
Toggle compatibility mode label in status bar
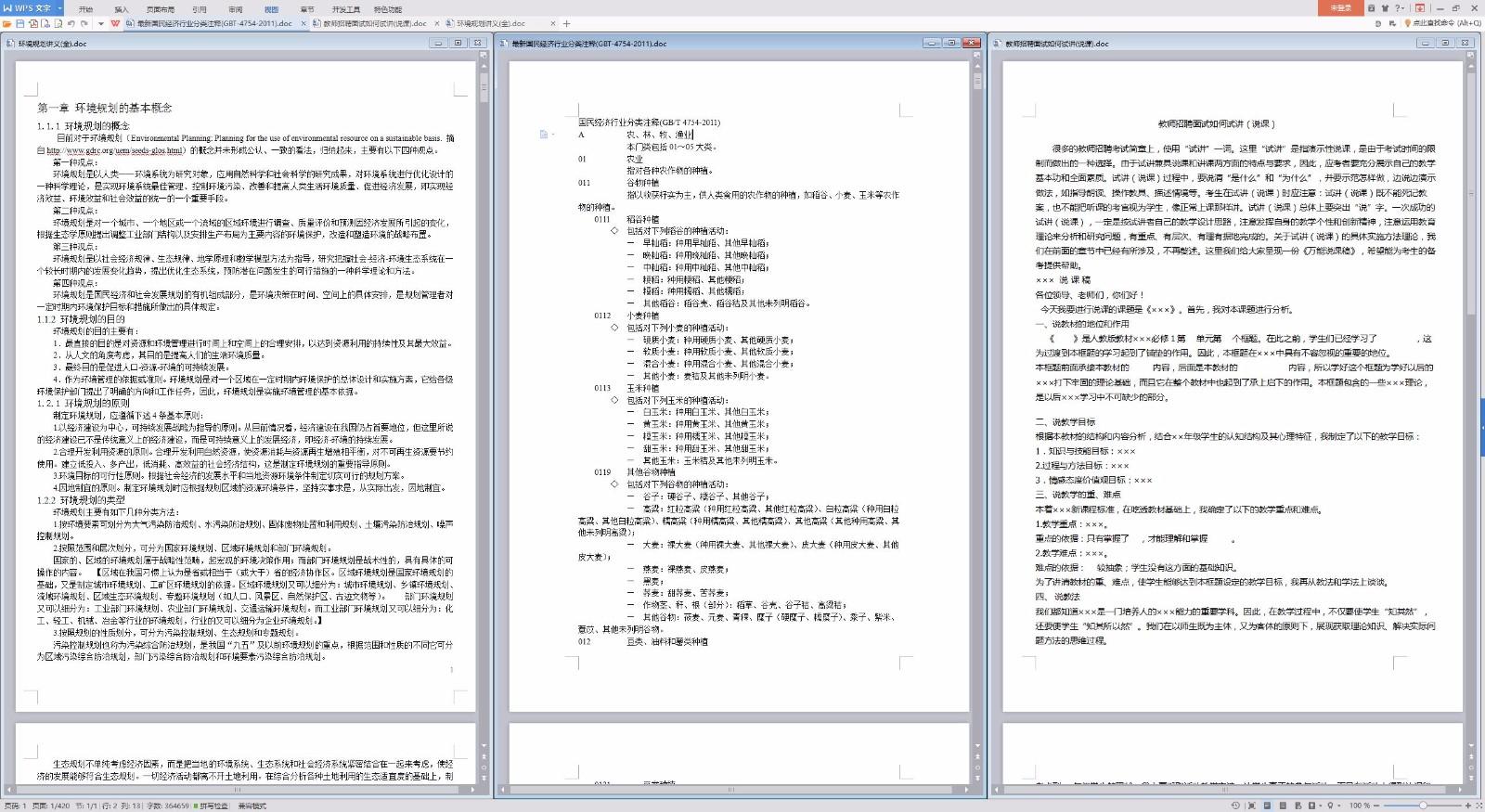coord(252,806)
